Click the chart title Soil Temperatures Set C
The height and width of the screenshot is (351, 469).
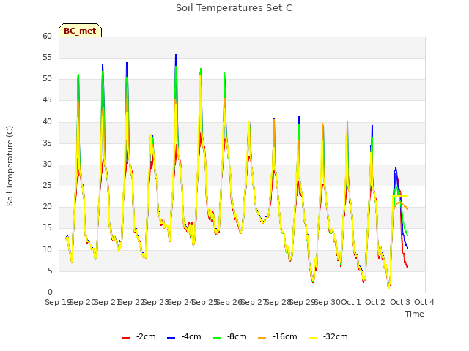tap(234, 8)
